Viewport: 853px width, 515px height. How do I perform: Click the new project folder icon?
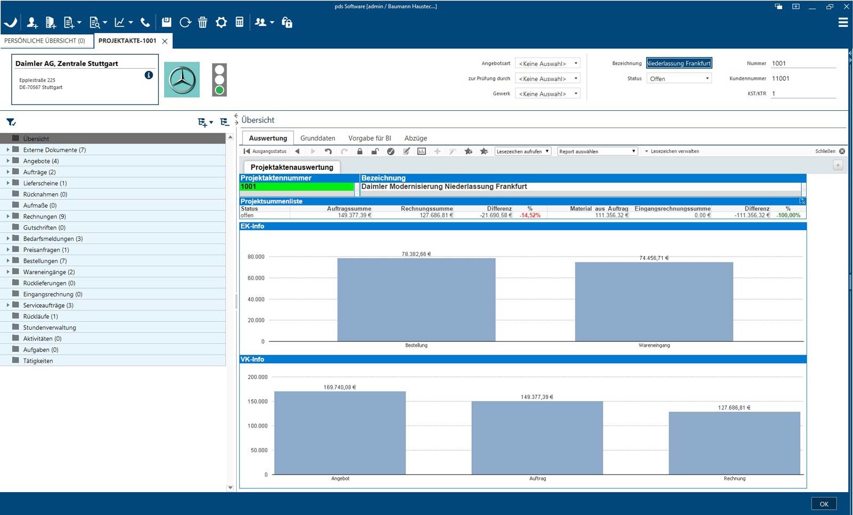point(51,22)
